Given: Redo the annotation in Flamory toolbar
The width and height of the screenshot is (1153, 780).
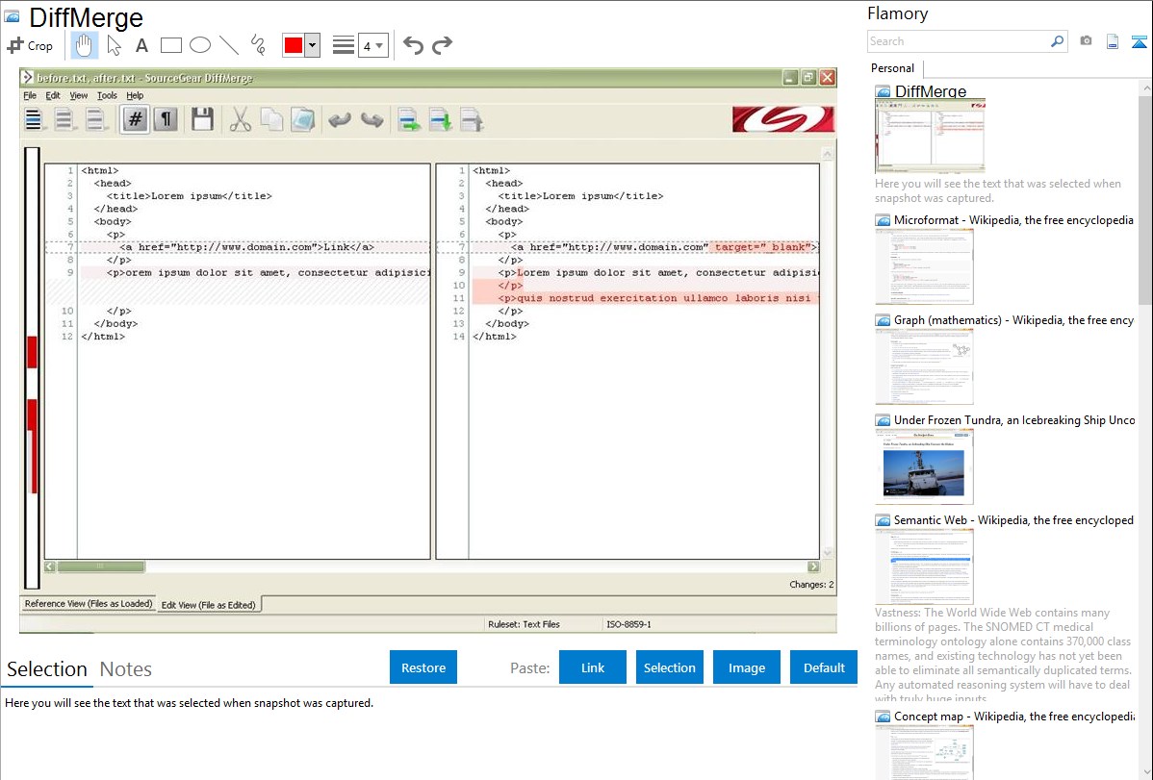Looking at the screenshot, I should 442,45.
